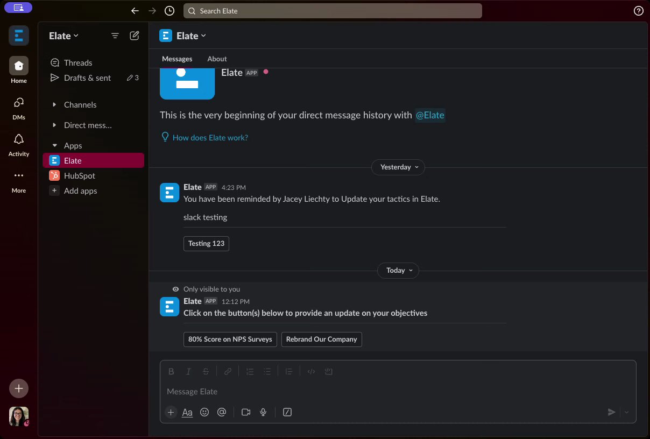Click the round plus create button in the rail
Viewport: 650px width, 439px height.
[19, 388]
